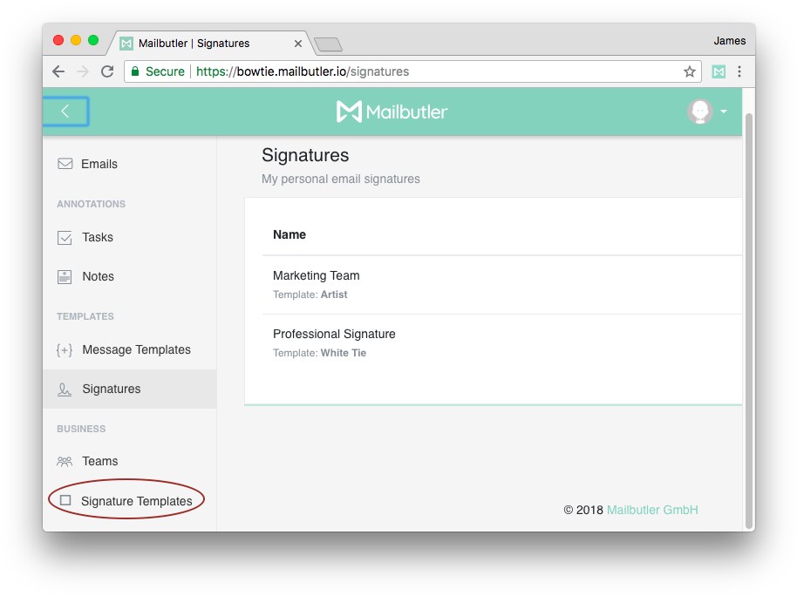Select the Tasks checkbox icon in sidebar
Viewport: 797px width, 596px height.
(x=65, y=237)
